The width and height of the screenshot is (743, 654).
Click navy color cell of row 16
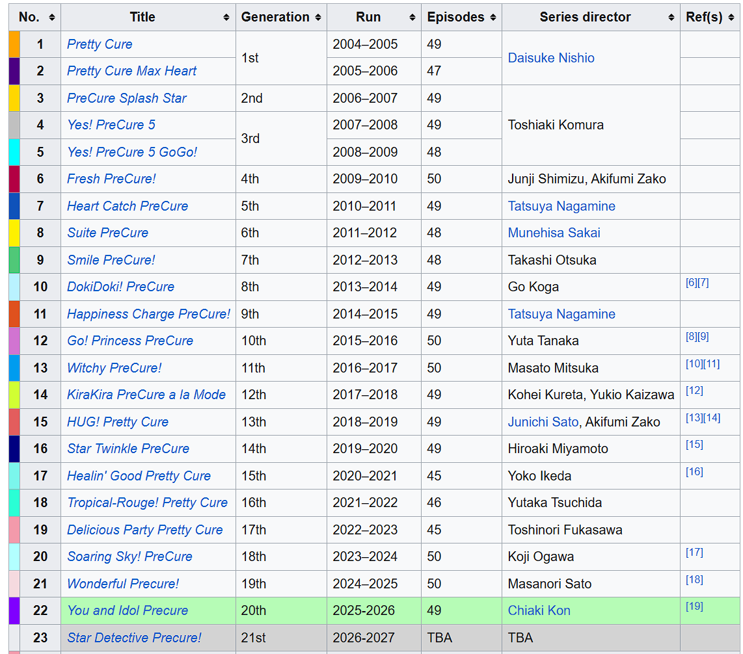14,449
